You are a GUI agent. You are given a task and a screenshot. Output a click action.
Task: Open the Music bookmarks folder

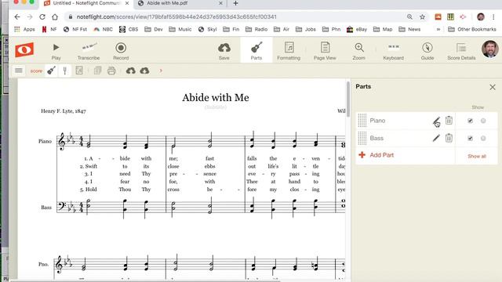180,30
